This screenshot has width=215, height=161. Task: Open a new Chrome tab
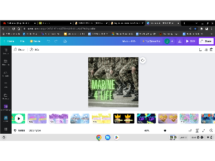(184, 23)
